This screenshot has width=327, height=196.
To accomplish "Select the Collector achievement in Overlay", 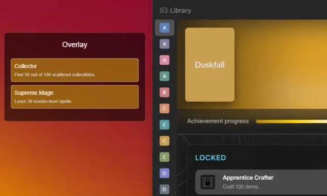I will click(75, 70).
